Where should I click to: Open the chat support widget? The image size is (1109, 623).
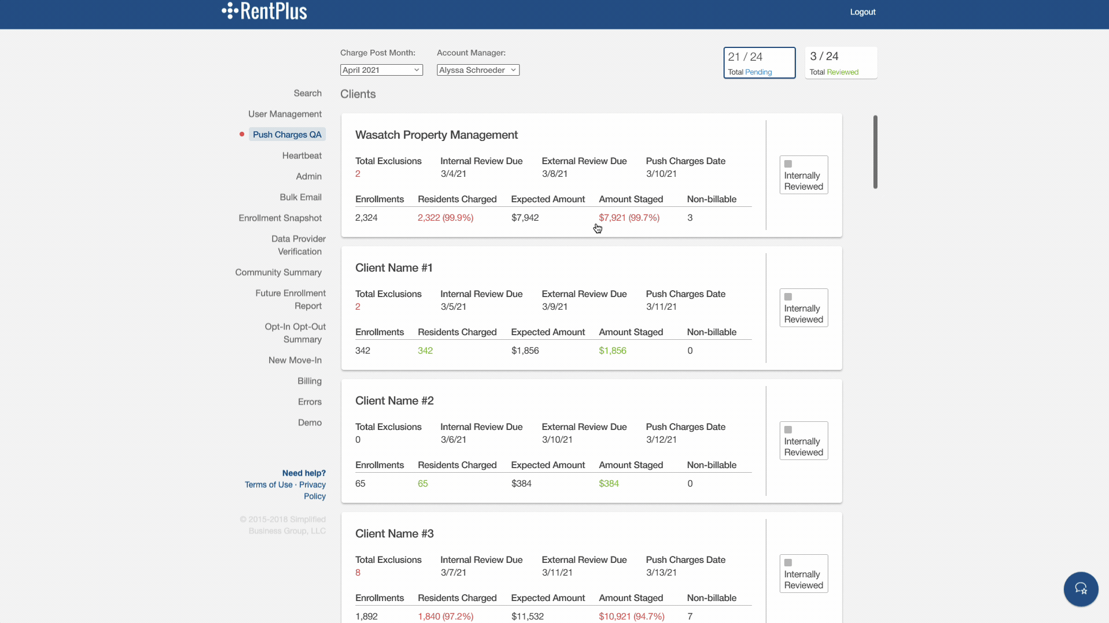pyautogui.click(x=1080, y=588)
